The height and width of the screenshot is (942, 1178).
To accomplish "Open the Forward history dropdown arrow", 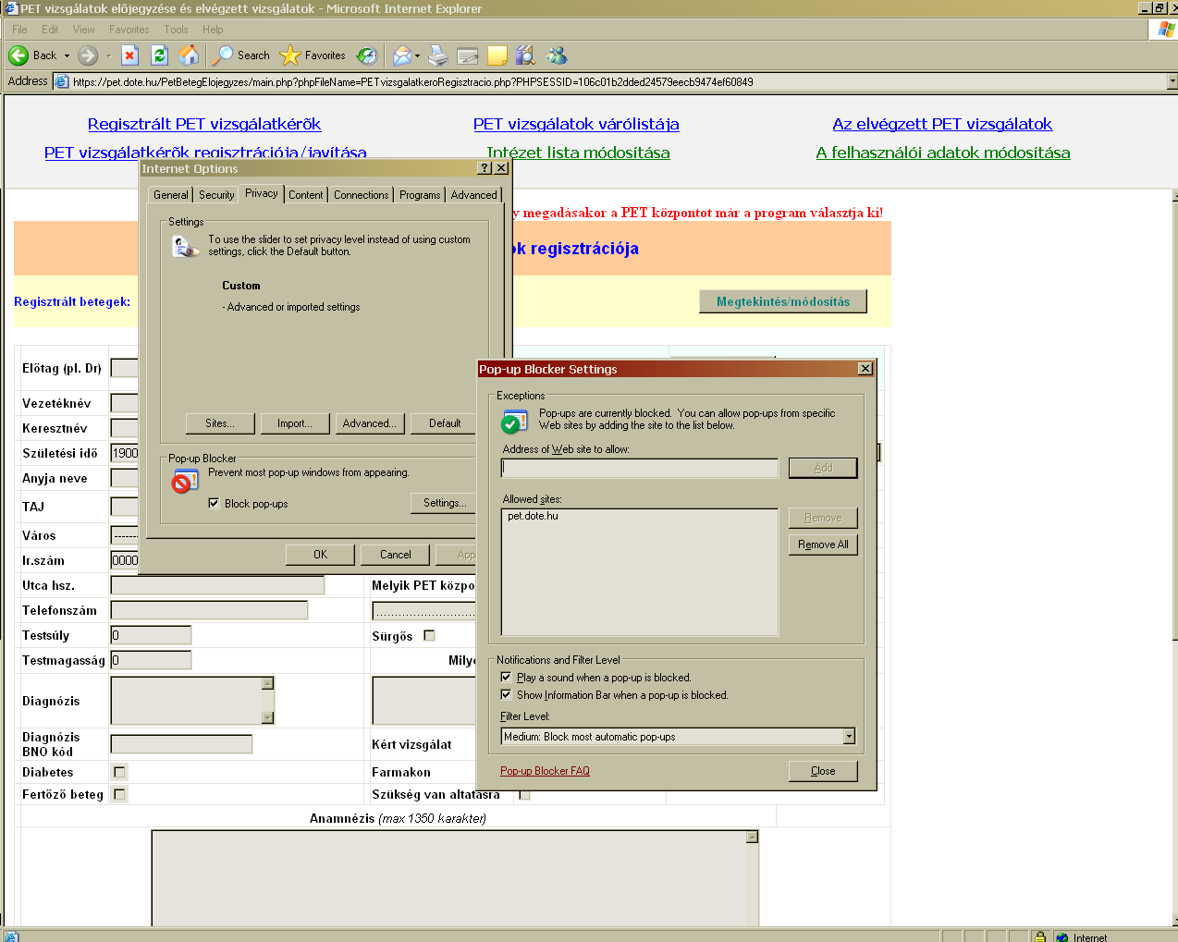I will click(x=108, y=55).
